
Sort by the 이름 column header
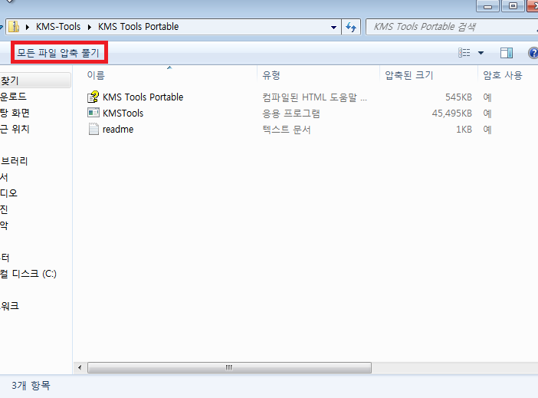[96, 75]
